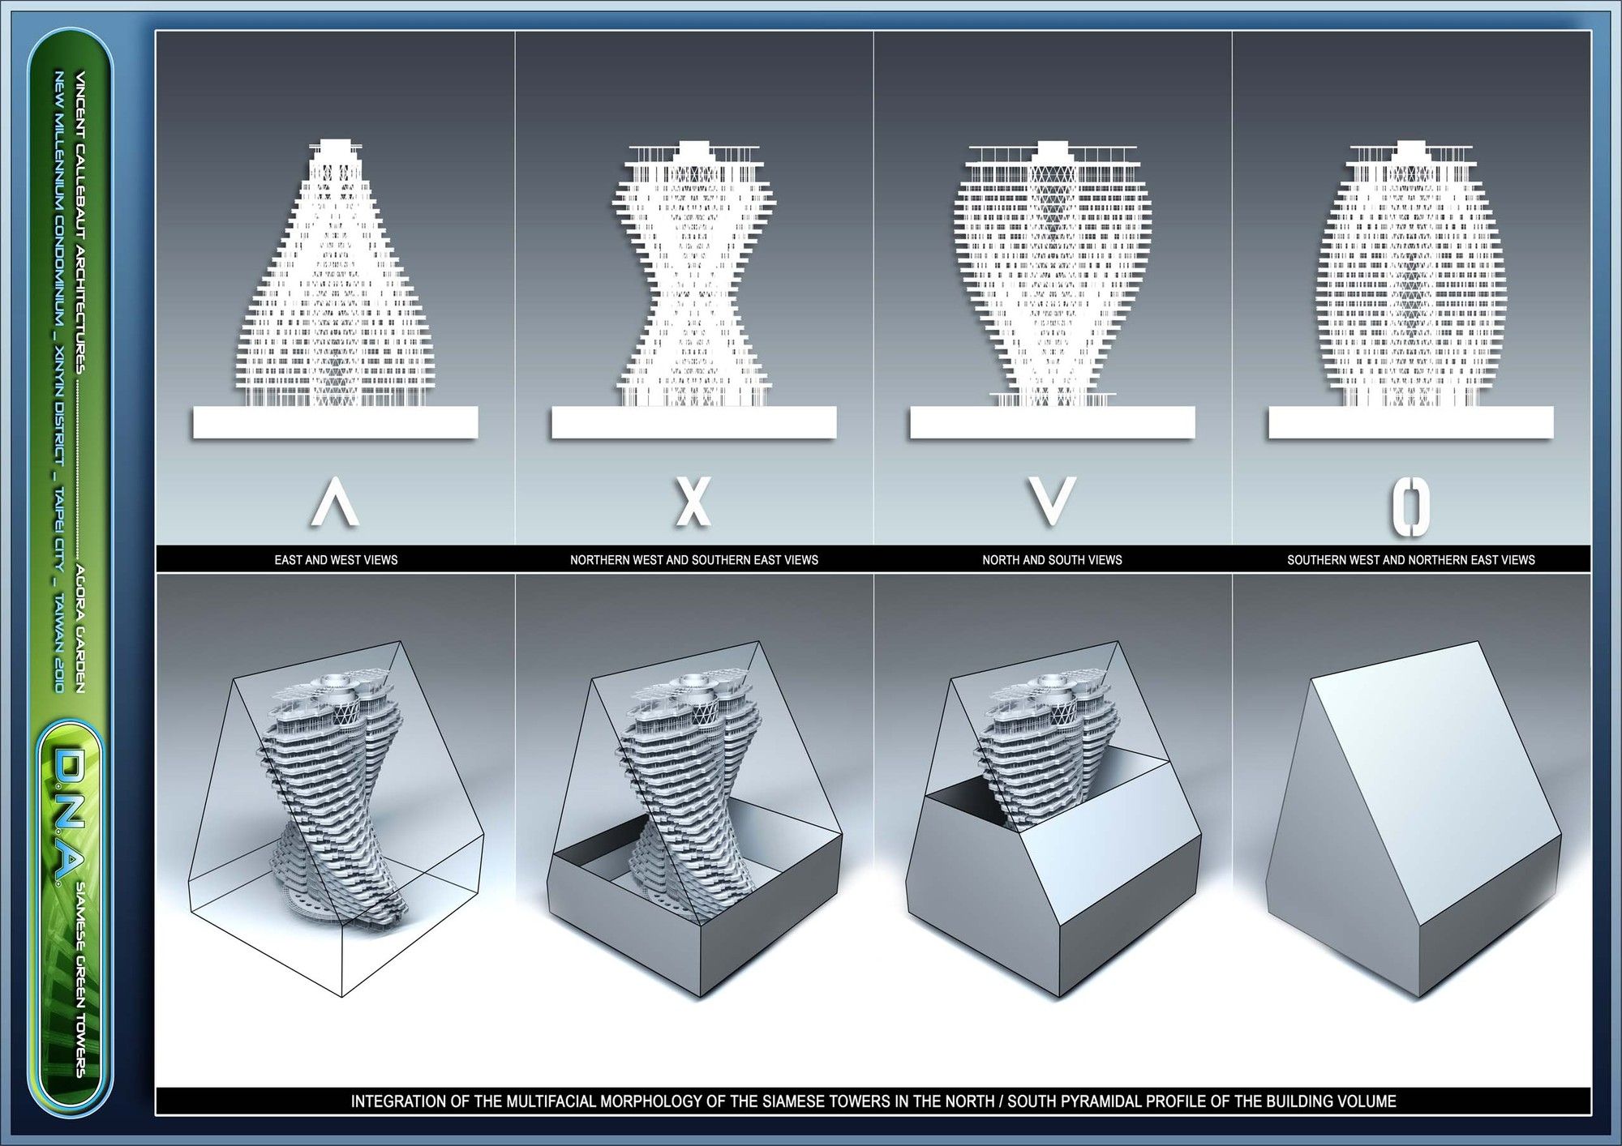Select the north and south tower silhouette
The width and height of the screenshot is (1622, 1146).
1052,276
